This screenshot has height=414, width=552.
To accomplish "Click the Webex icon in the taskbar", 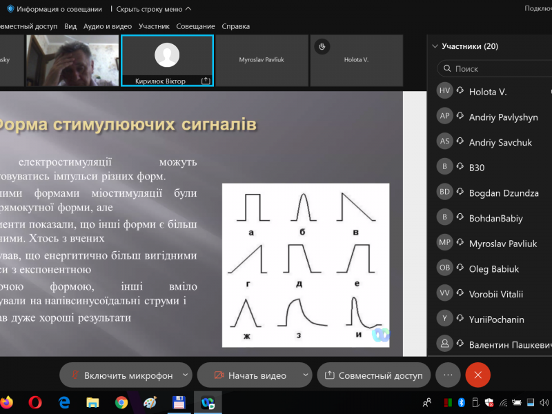I will point(207,402).
